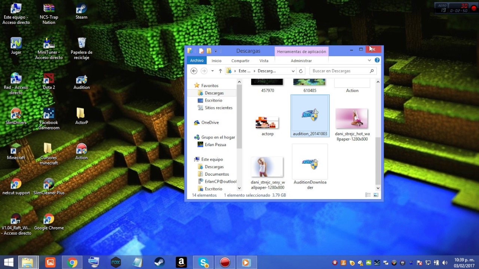Open the Administrar ribbon tab
This screenshot has width=479, height=269.
pyautogui.click(x=301, y=61)
